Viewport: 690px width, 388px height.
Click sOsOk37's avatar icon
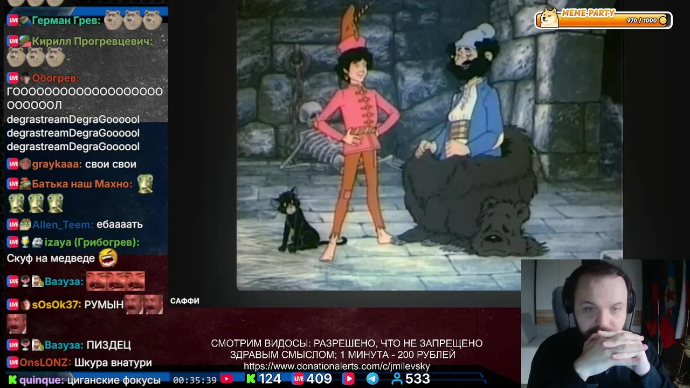25,305
